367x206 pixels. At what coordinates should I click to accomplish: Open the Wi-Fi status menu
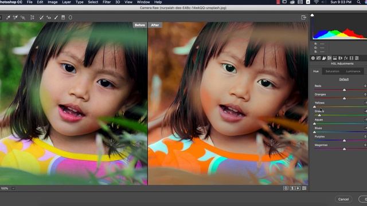coord(316,2)
